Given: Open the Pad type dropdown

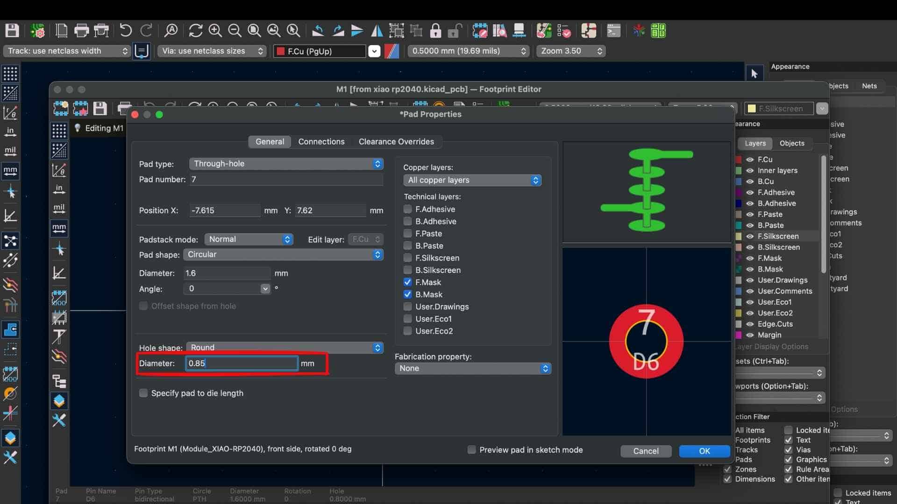Looking at the screenshot, I should [286, 164].
